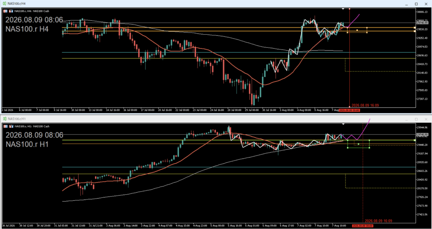This screenshot has height=229, width=432.
Task: Select the center handle of orange rectangle in H4
Action: pyautogui.click(x=357, y=30)
